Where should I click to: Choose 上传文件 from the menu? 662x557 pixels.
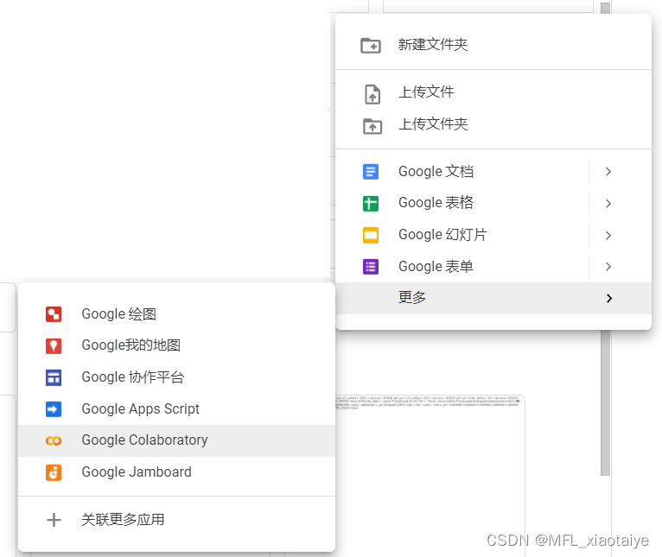tap(493, 92)
